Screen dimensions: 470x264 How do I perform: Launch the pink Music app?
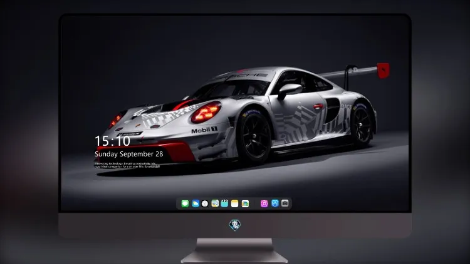[264, 203]
